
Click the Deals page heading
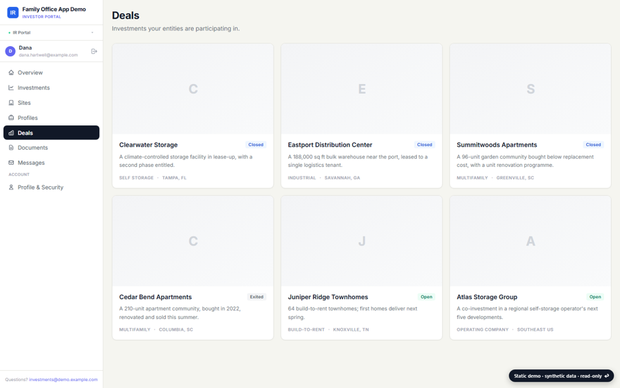pos(126,15)
